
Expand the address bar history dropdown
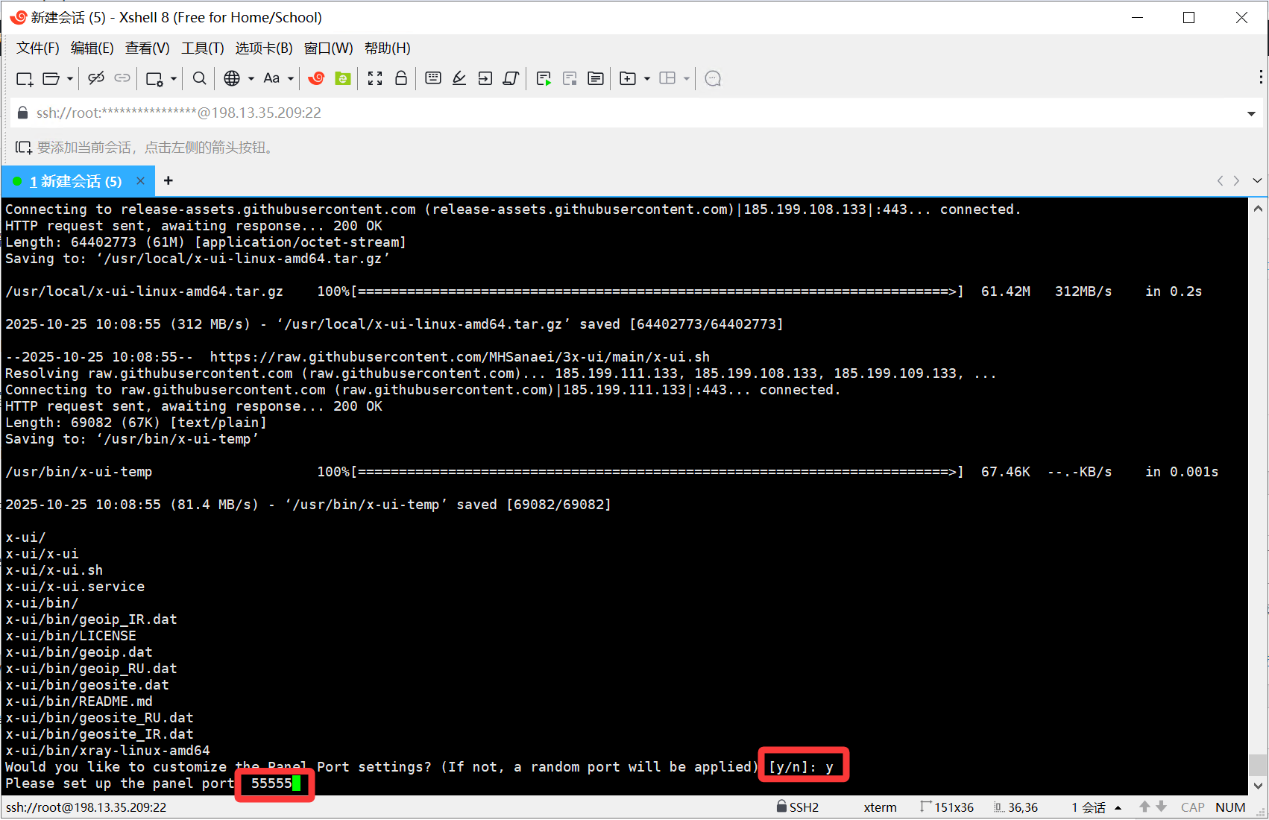pos(1251,113)
